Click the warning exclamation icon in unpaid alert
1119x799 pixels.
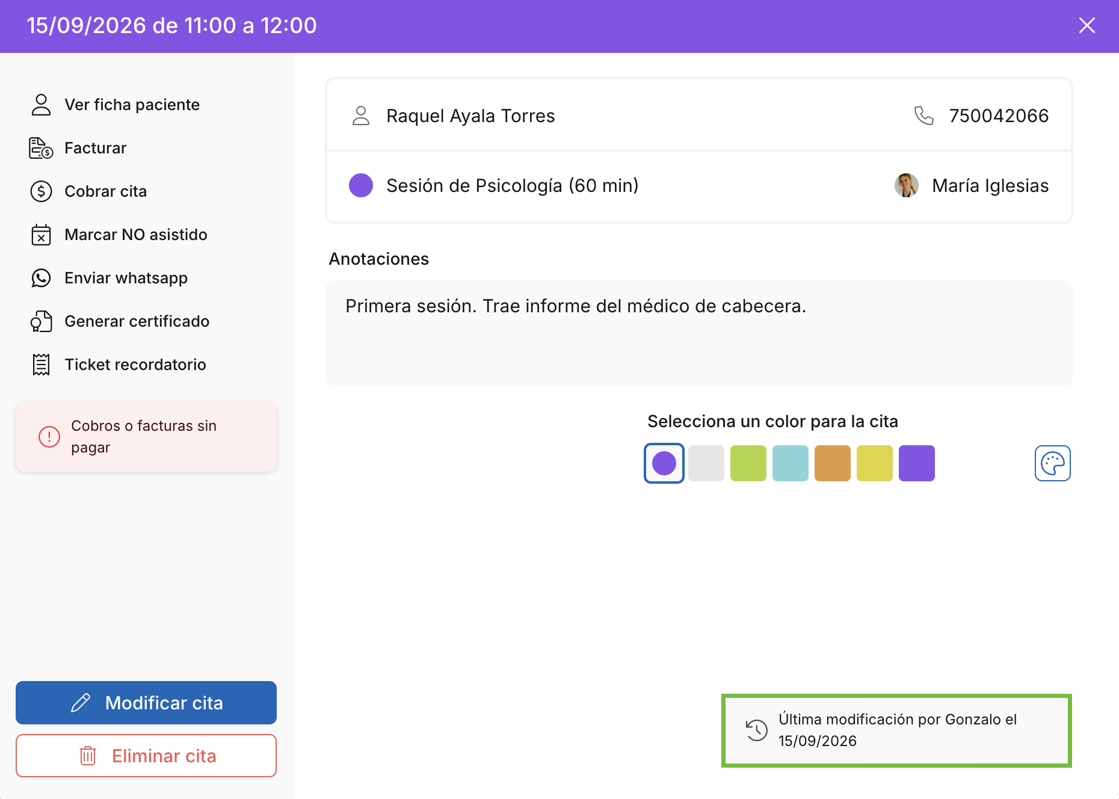click(x=49, y=437)
